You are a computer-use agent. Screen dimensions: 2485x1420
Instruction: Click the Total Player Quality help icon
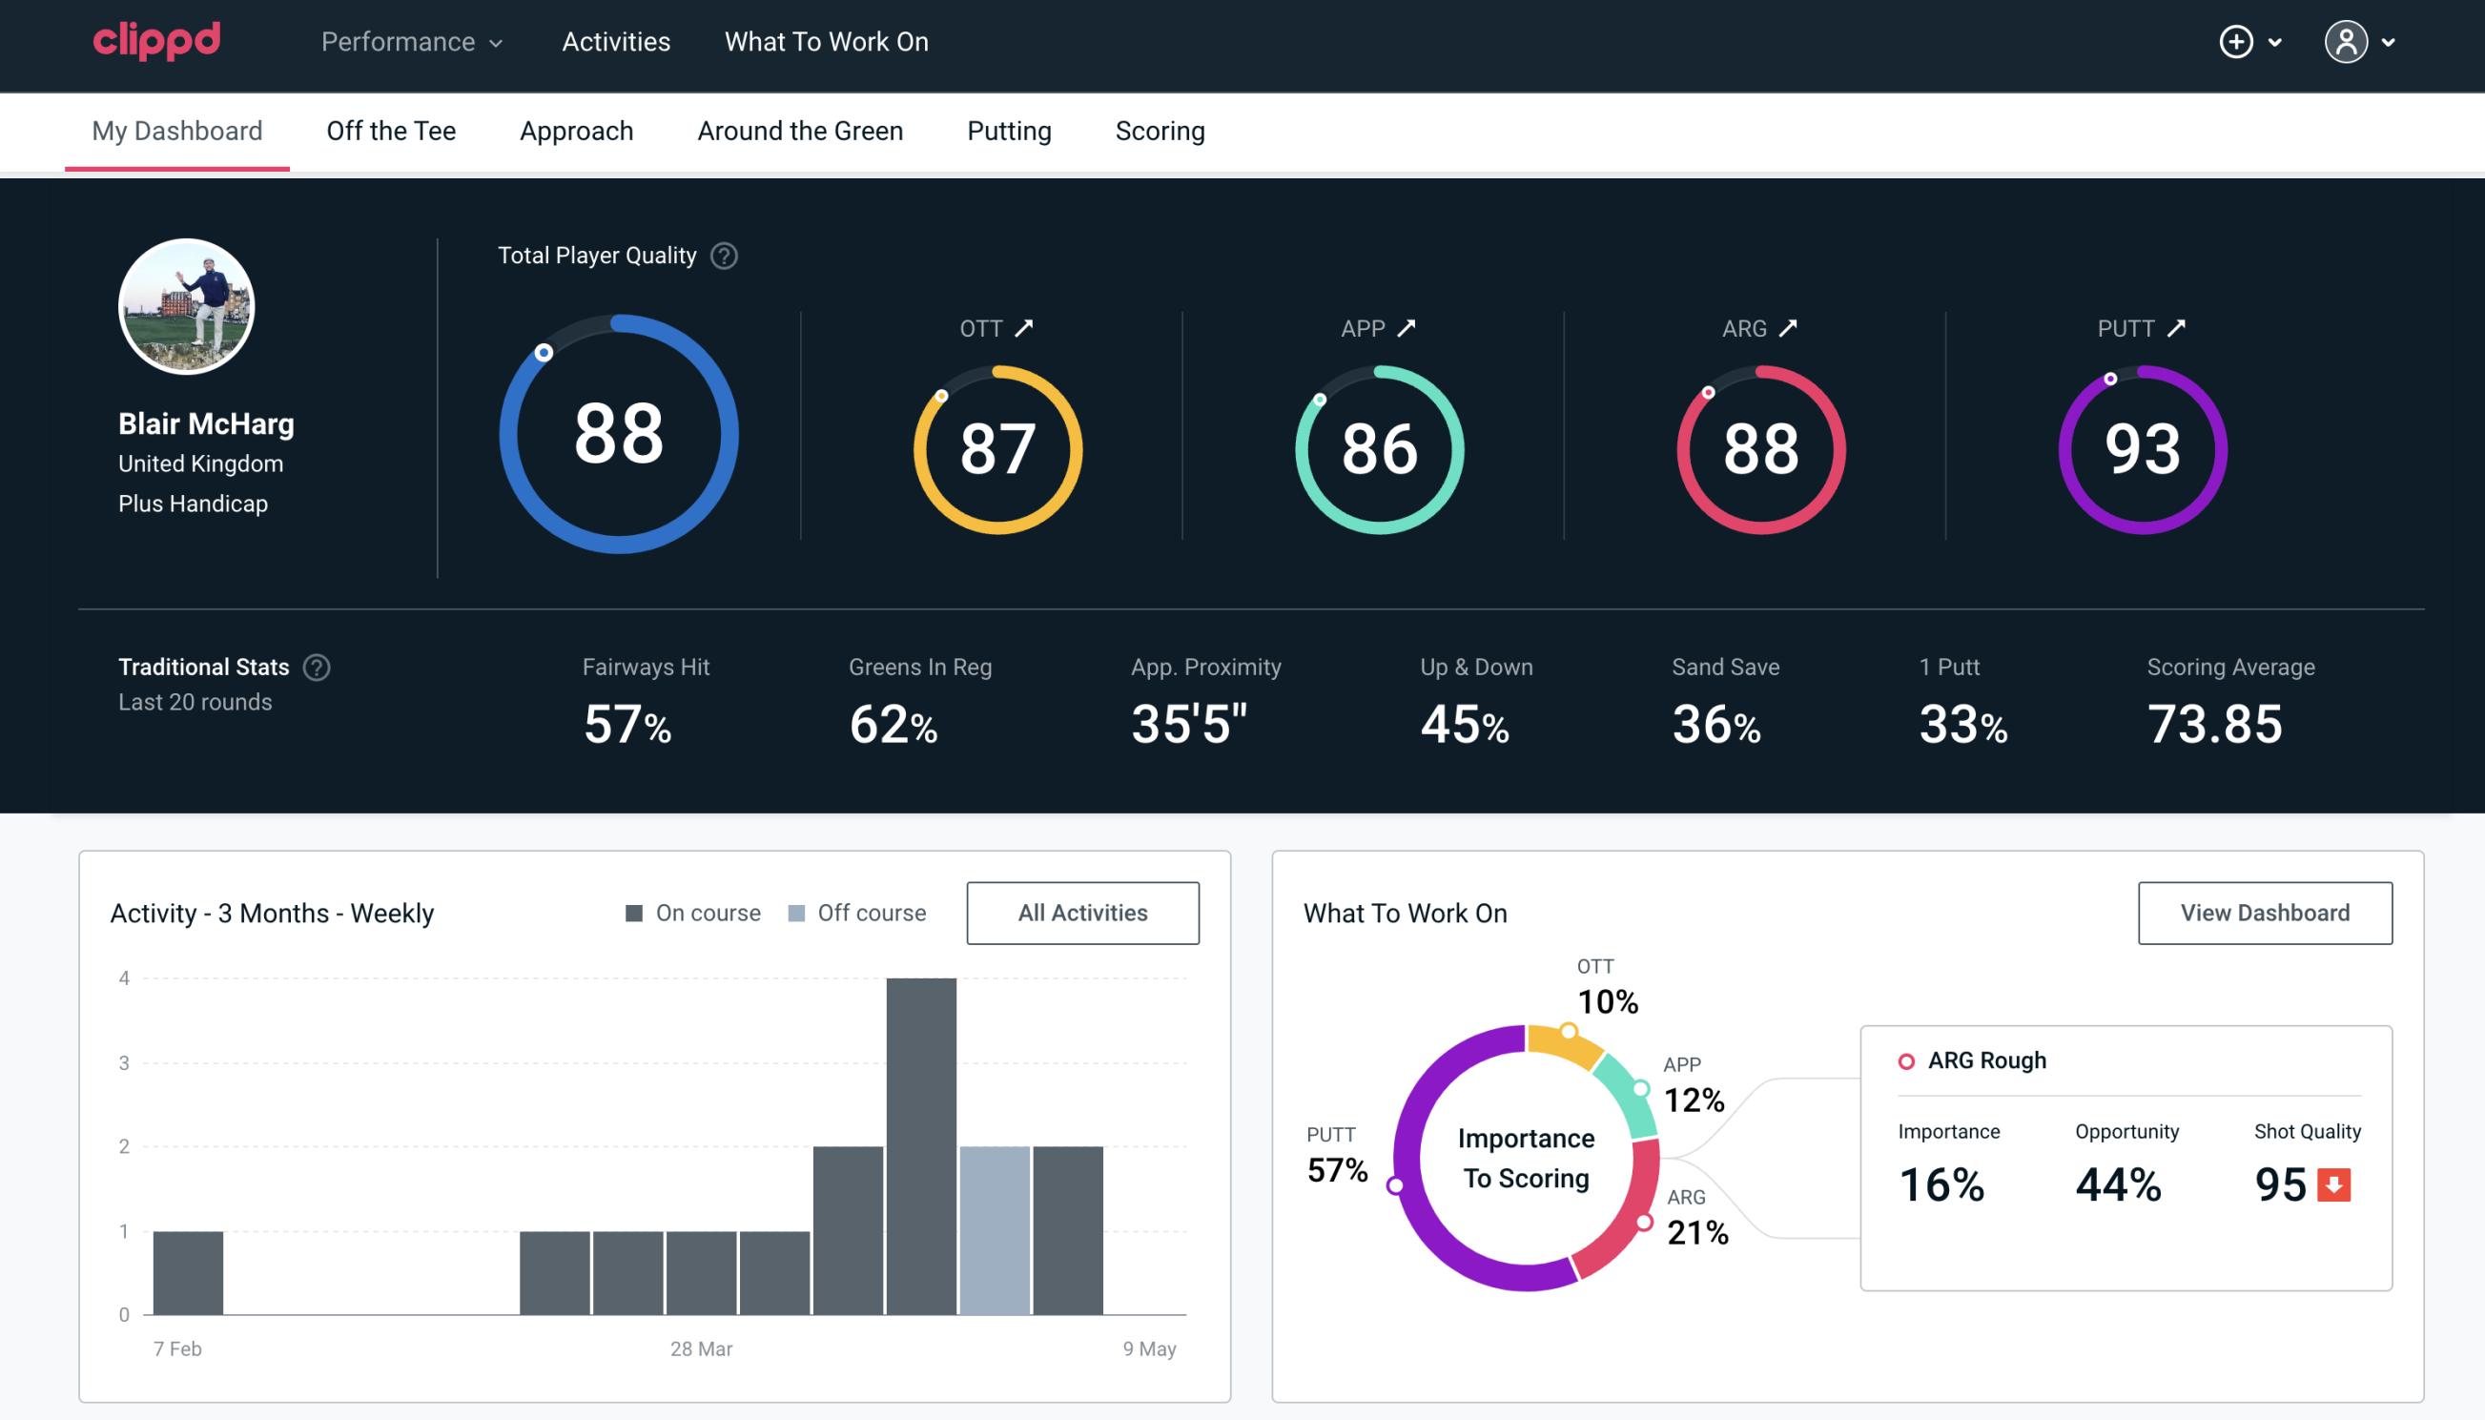pyautogui.click(x=722, y=256)
